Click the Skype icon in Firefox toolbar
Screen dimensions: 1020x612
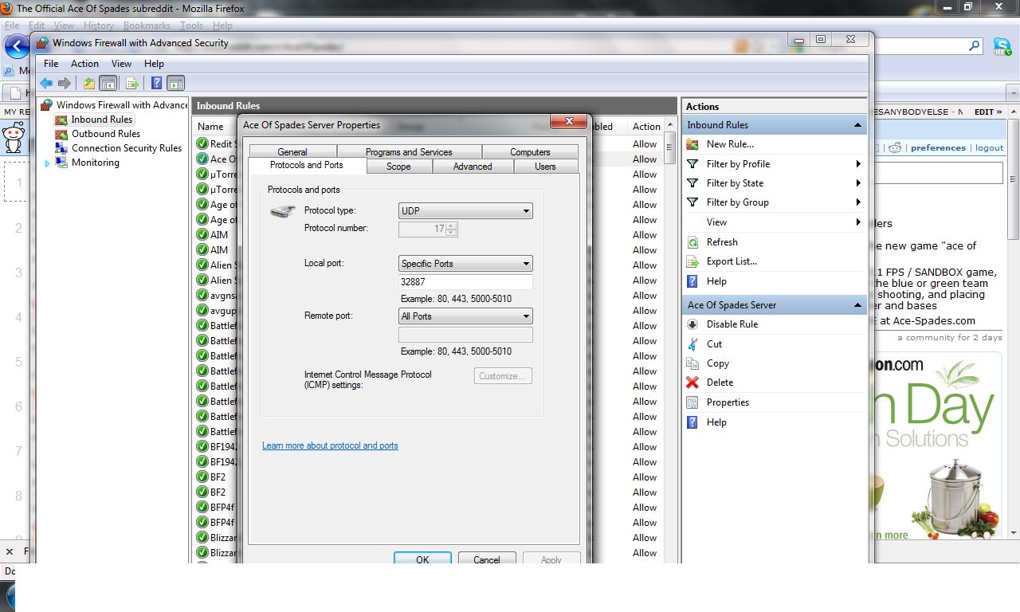tap(1002, 47)
